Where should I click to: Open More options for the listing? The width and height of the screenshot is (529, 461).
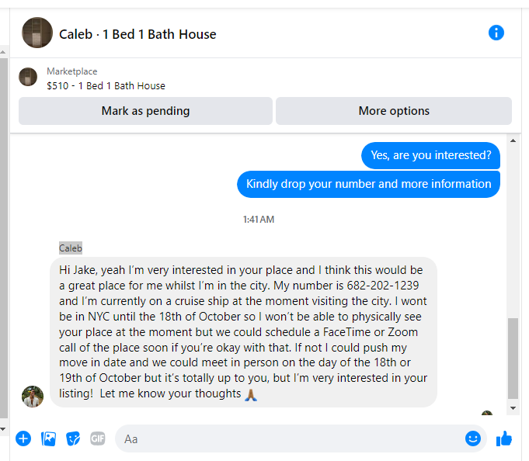pyautogui.click(x=394, y=111)
